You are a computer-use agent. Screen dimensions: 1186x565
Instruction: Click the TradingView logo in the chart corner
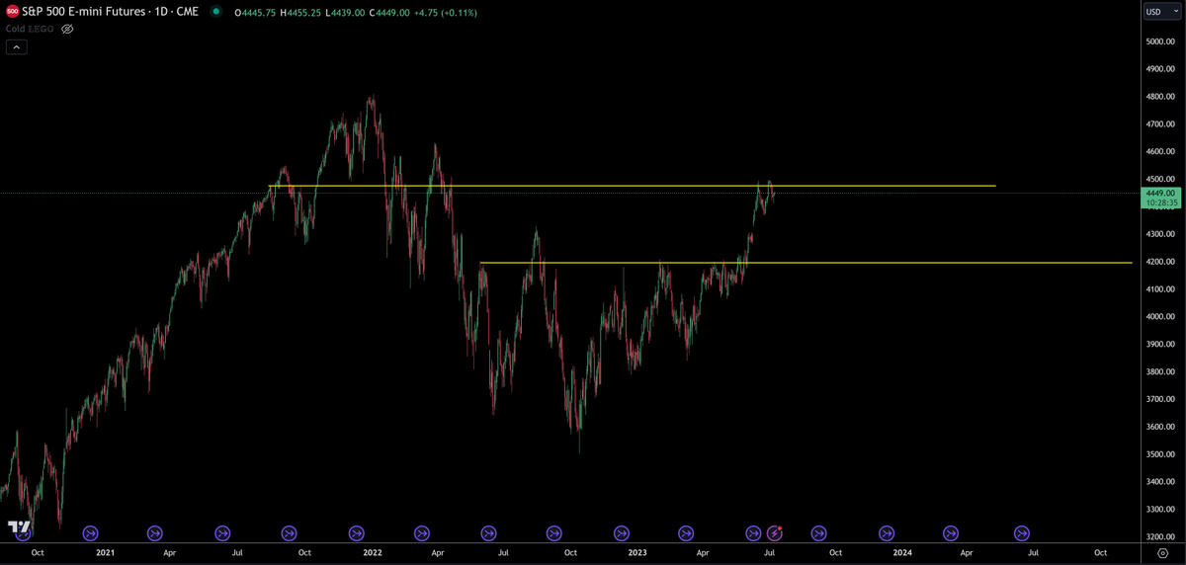pyautogui.click(x=18, y=528)
